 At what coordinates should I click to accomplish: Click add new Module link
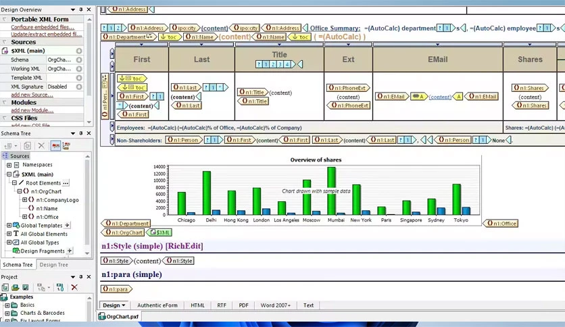(32, 110)
